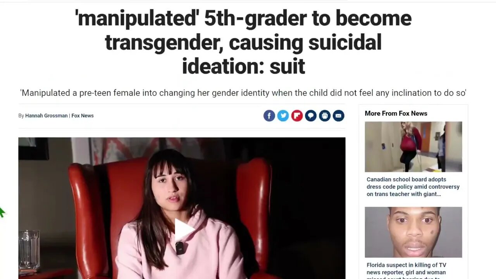Share the article on Facebook
Screen dimensions: 496x279
[269, 115]
